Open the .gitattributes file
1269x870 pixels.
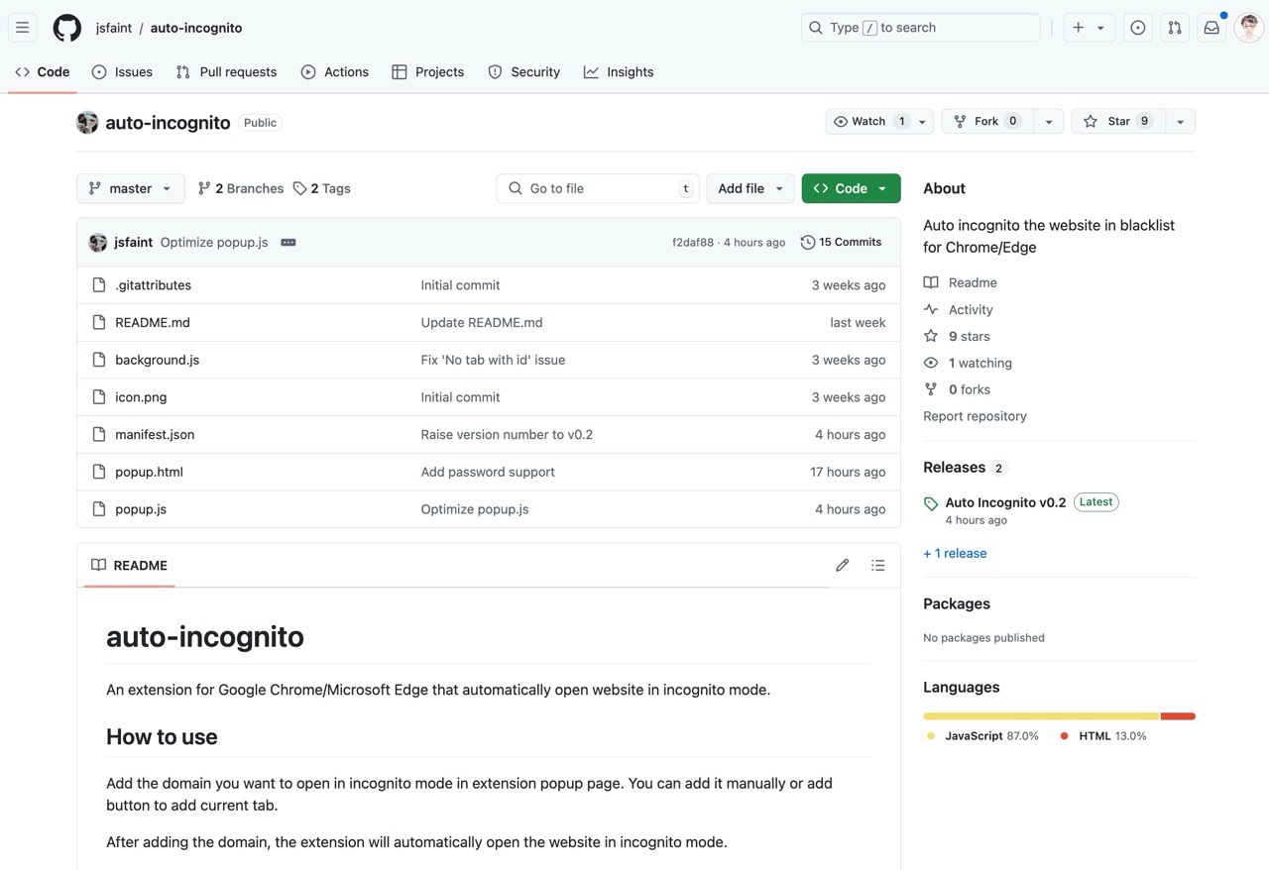pyautogui.click(x=153, y=285)
